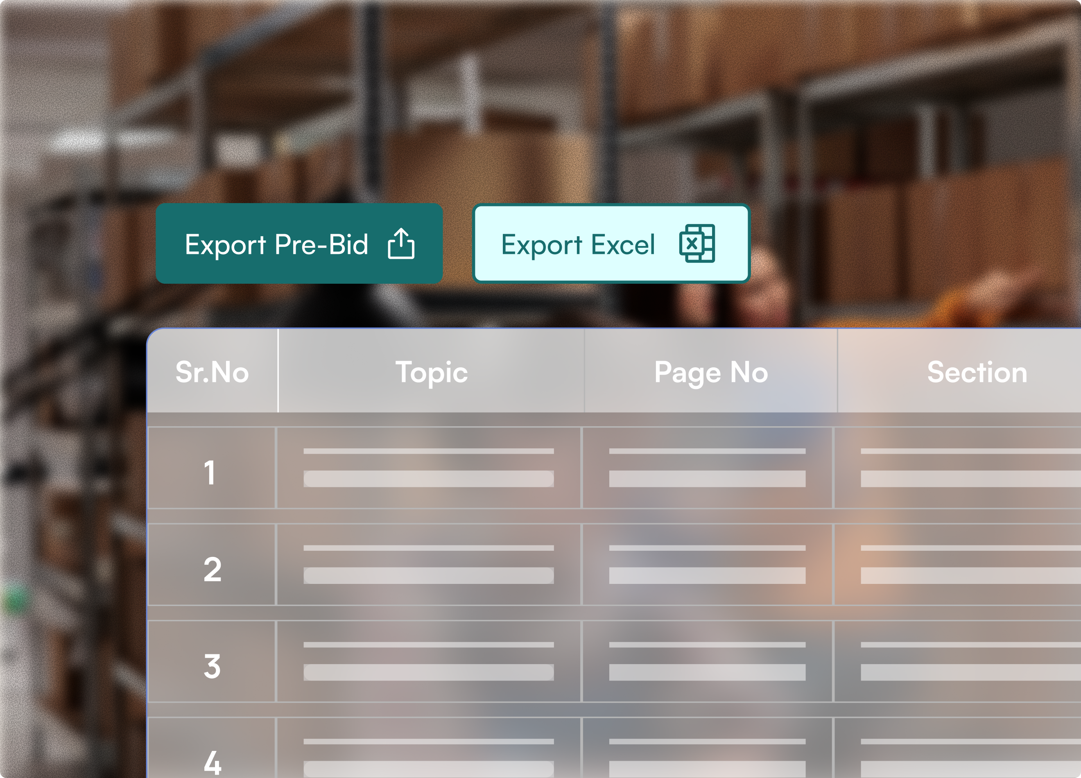Viewport: 1081px width, 778px height.
Task: Click the Section cell in row 2
Action: click(958, 565)
